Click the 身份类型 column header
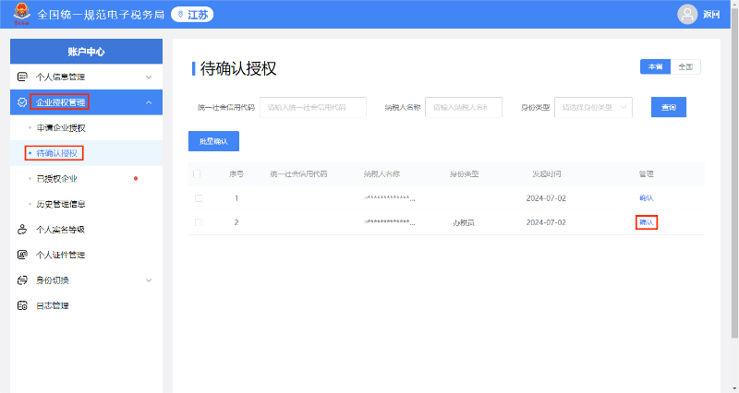The width and height of the screenshot is (739, 393). point(464,174)
